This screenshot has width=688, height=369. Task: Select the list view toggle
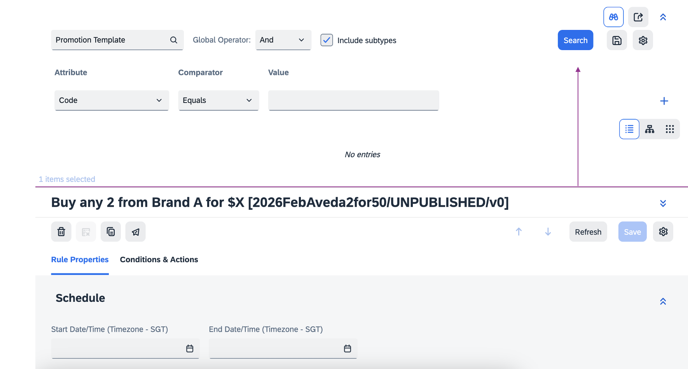(x=629, y=129)
